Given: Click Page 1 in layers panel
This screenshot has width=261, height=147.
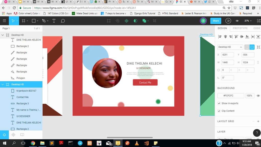Looking at the screenshot, I should click(6, 29).
